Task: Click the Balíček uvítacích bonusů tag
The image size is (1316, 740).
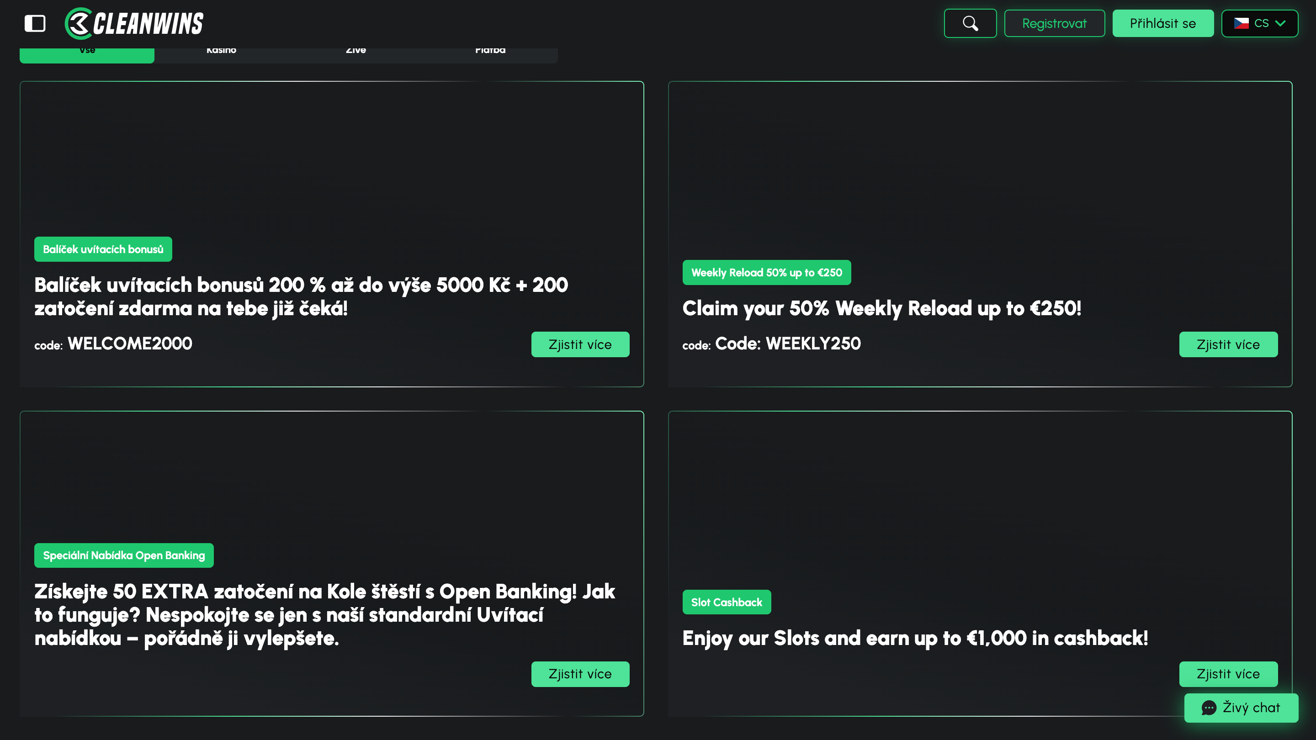Action: click(x=103, y=249)
